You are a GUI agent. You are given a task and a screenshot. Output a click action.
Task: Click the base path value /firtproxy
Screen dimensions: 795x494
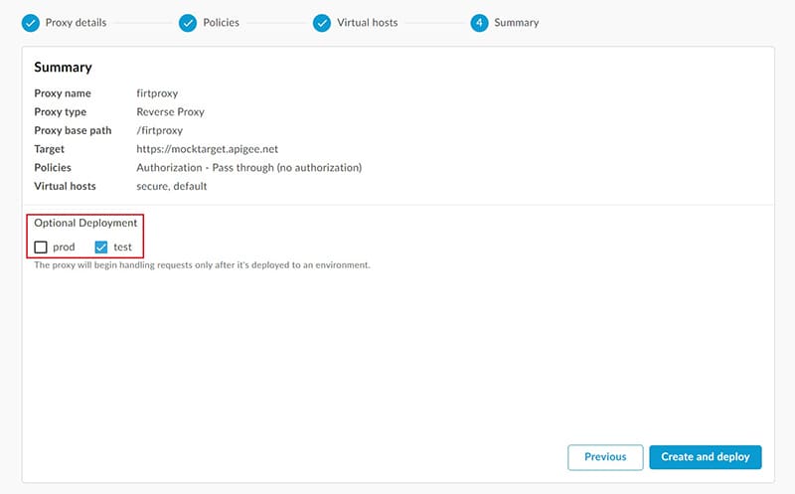(159, 130)
